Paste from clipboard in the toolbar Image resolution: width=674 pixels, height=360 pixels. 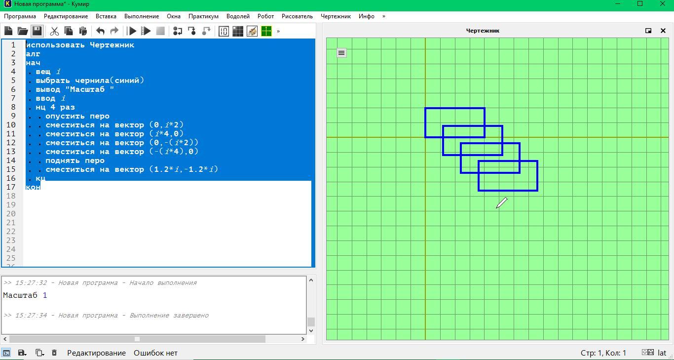(x=83, y=31)
